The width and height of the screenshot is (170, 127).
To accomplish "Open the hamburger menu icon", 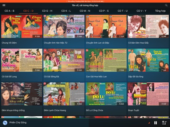I will coord(4,5).
